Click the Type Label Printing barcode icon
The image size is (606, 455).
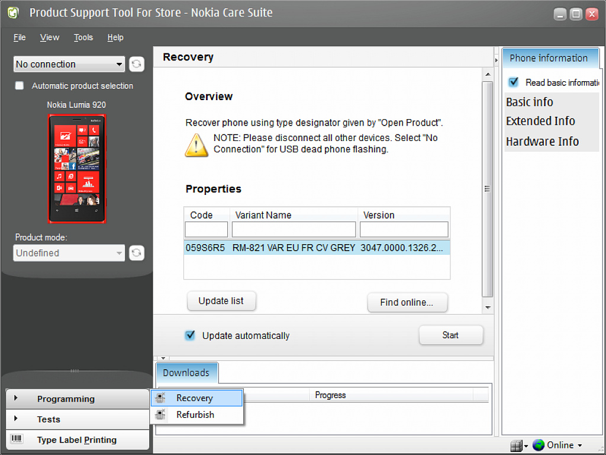click(x=17, y=439)
